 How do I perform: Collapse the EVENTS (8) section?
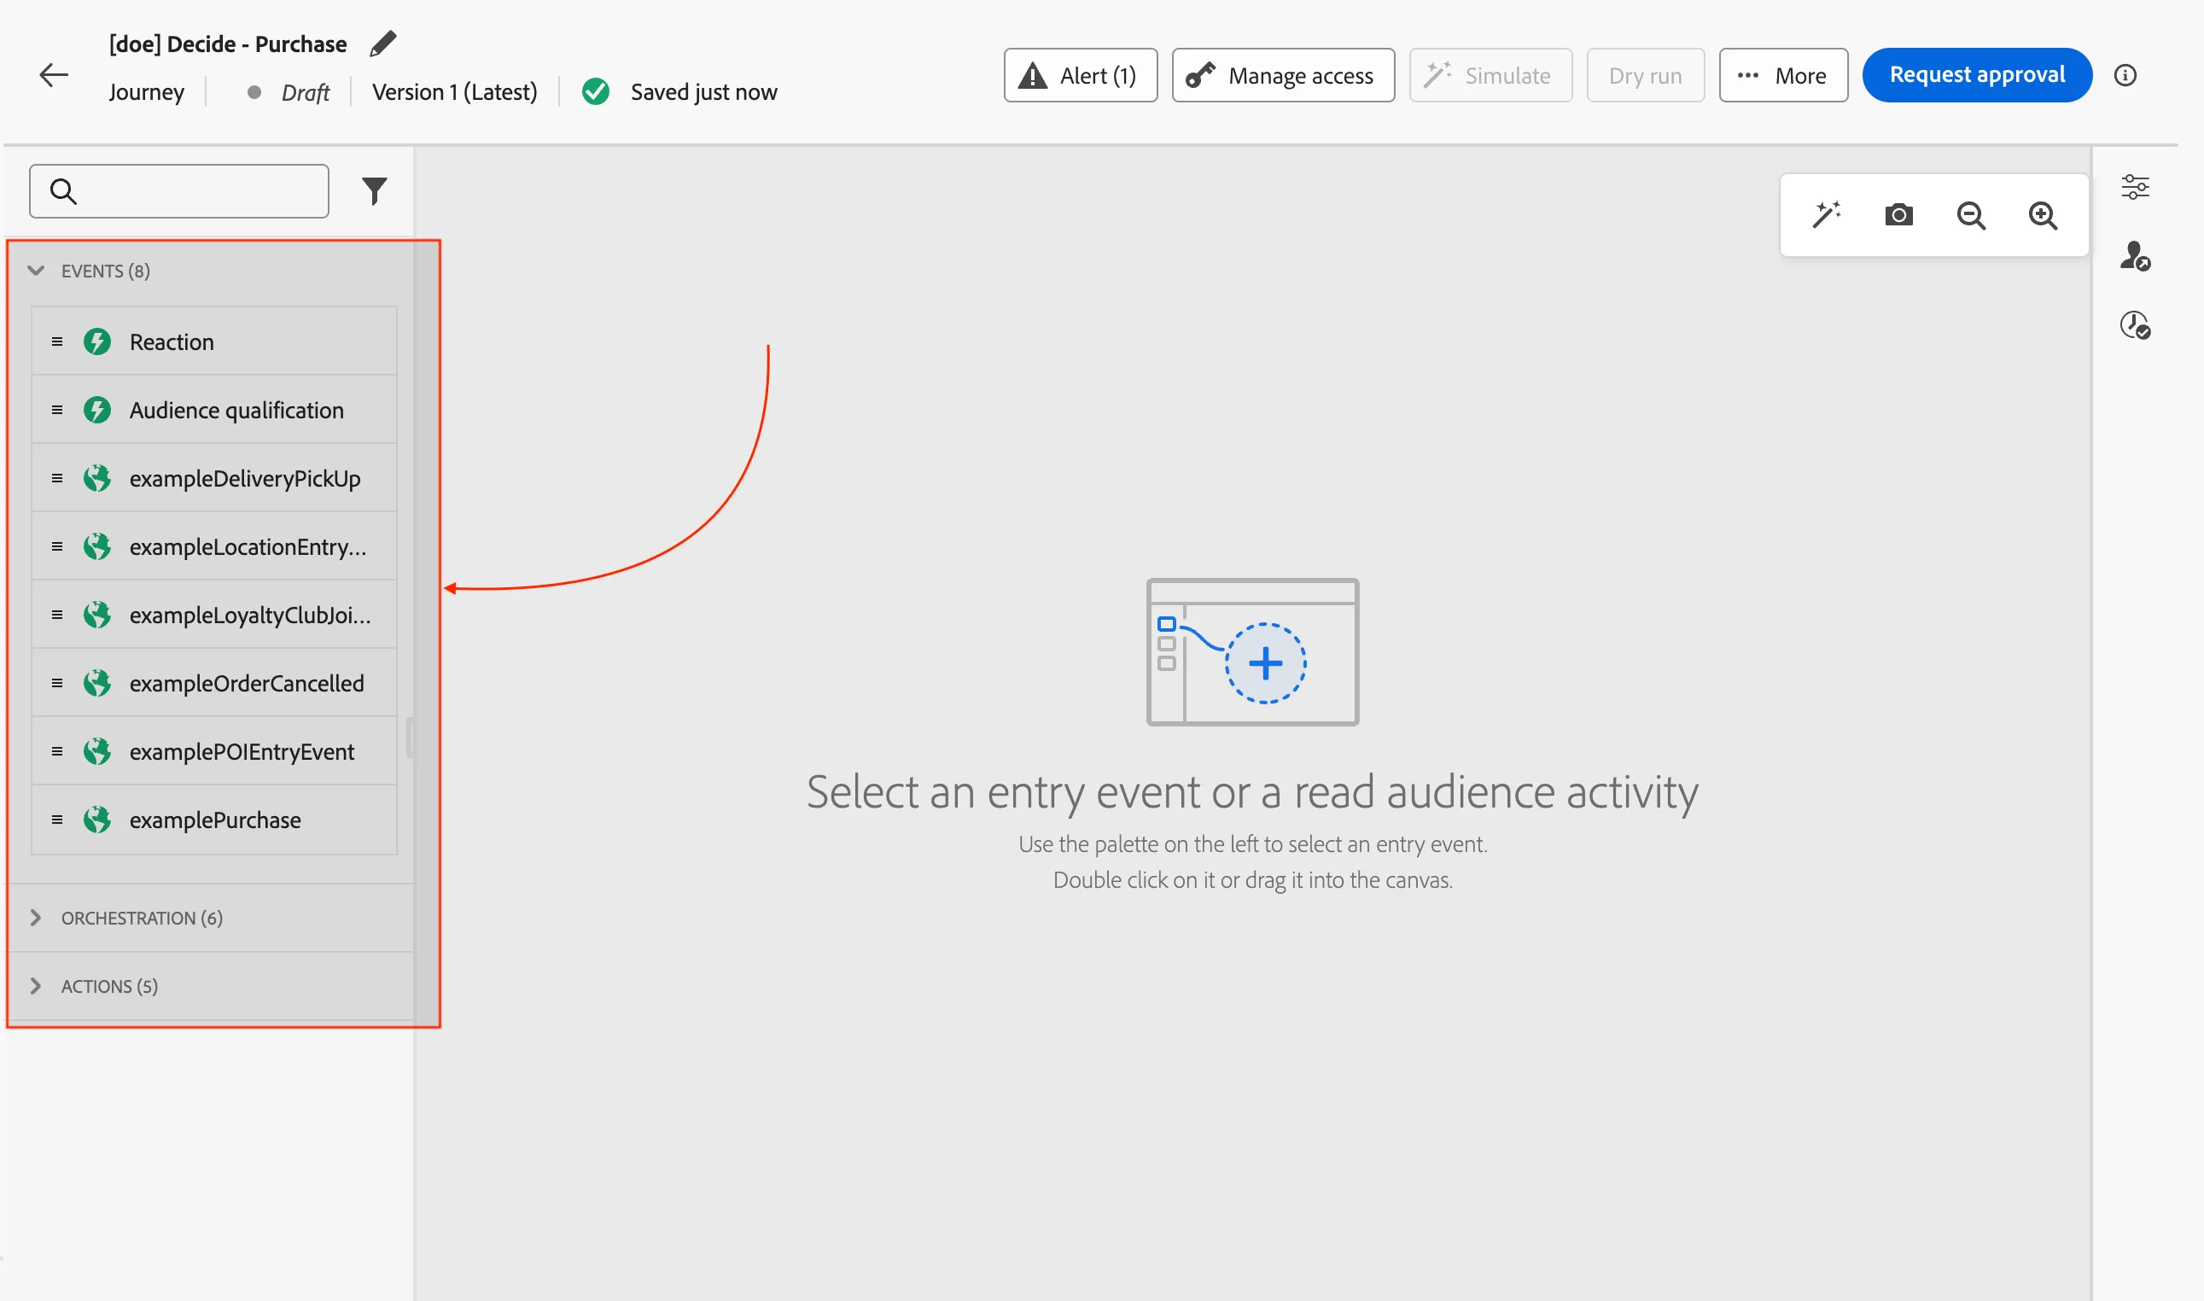36,271
